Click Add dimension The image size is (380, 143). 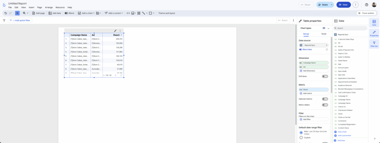click(314, 71)
